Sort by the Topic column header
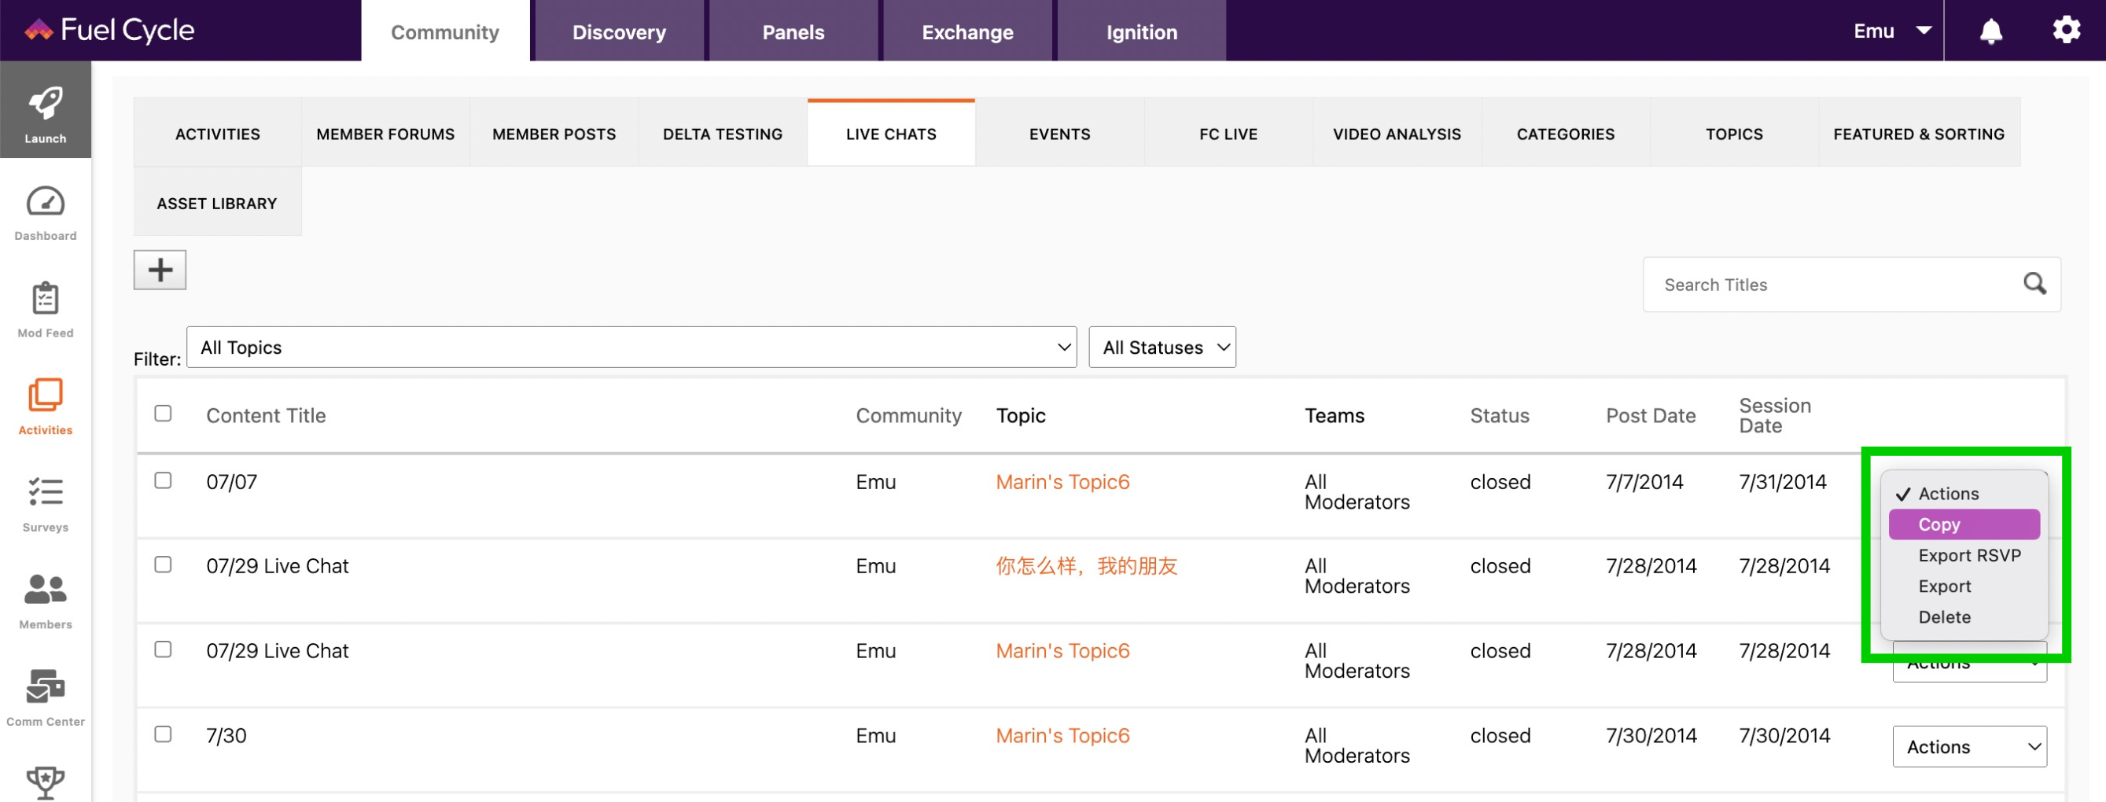The height and width of the screenshot is (802, 2106). [1020, 415]
